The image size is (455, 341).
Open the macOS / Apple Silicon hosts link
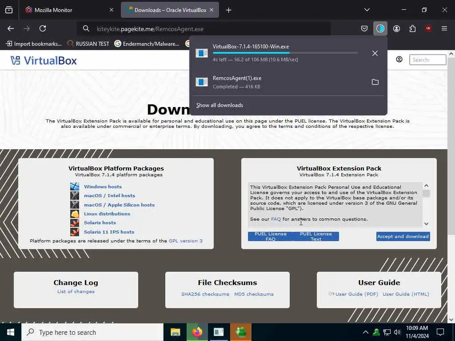click(x=119, y=205)
